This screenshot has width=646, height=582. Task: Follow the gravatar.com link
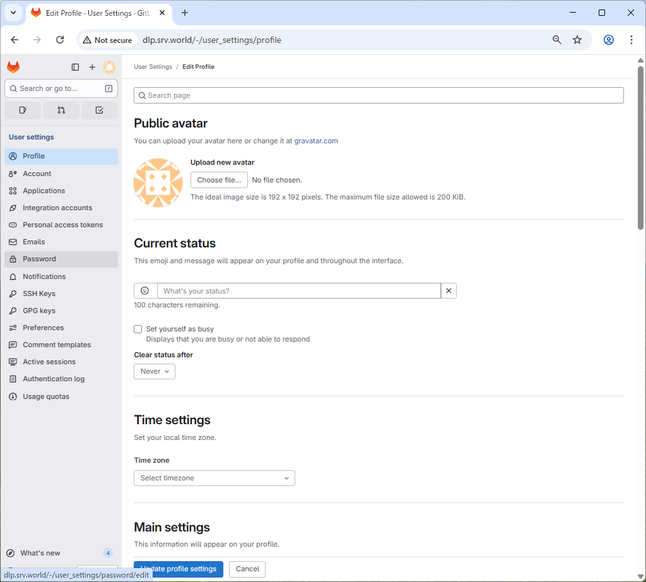click(315, 141)
